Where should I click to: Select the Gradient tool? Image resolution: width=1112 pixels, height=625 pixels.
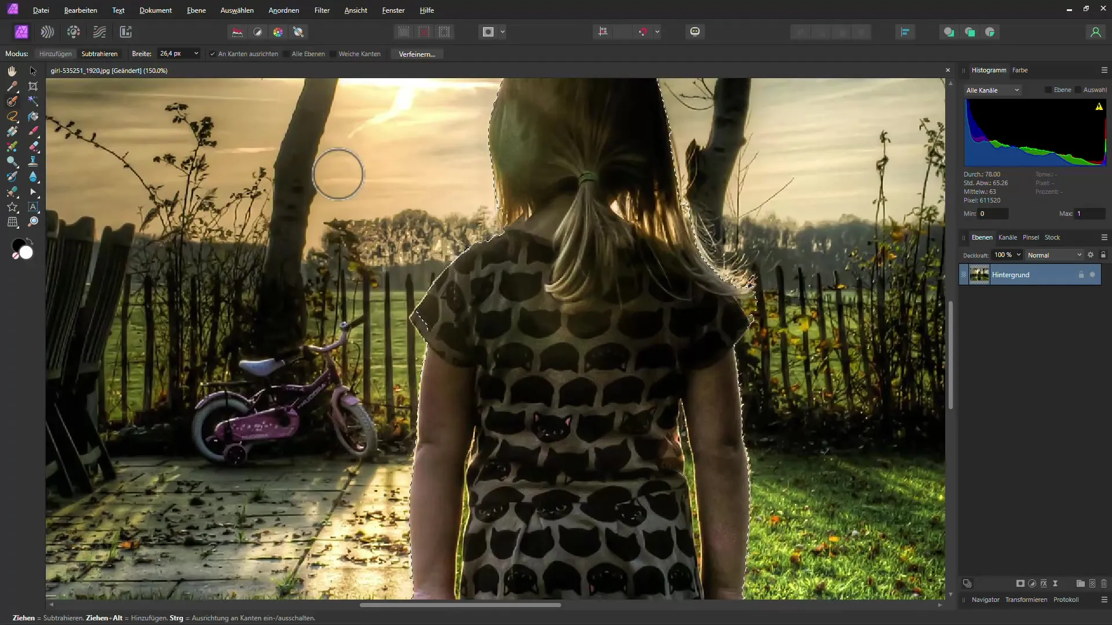click(12, 131)
